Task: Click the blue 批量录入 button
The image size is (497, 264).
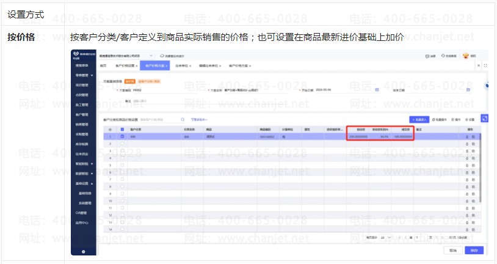Action: click(x=419, y=120)
